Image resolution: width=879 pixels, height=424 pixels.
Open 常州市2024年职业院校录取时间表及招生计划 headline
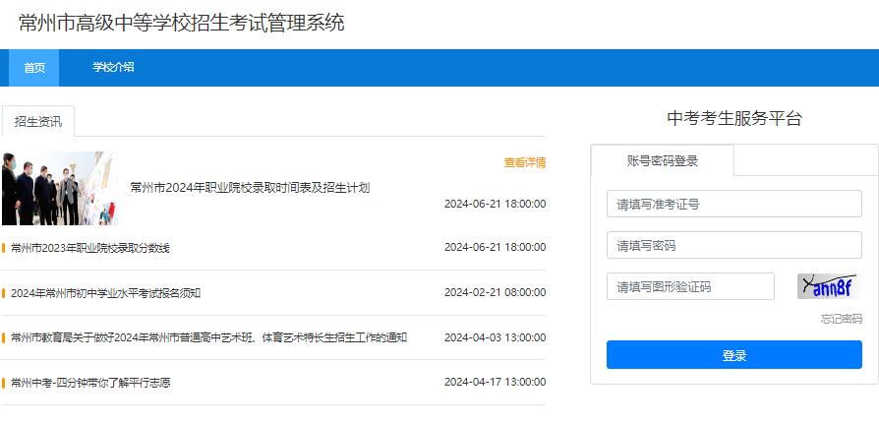(250, 187)
